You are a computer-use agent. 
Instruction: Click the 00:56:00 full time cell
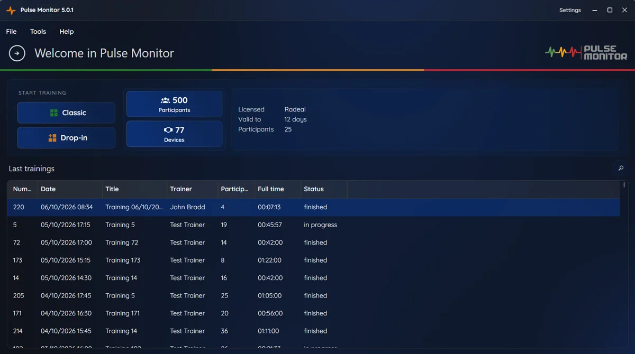point(270,313)
